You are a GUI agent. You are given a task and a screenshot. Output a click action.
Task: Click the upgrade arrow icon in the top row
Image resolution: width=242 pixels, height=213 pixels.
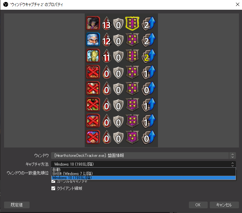(149, 24)
